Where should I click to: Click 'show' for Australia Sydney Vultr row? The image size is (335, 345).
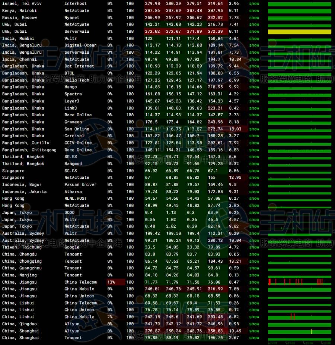click(254, 233)
